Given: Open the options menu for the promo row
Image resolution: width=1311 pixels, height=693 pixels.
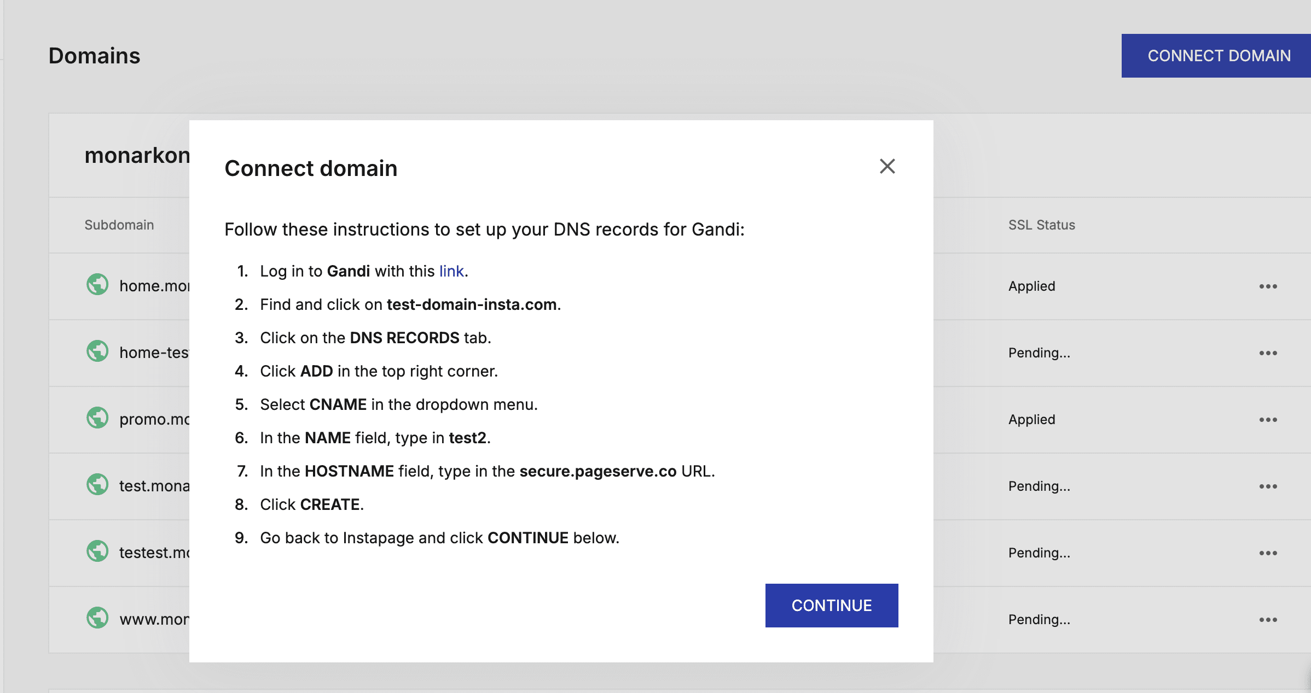Looking at the screenshot, I should (x=1269, y=419).
